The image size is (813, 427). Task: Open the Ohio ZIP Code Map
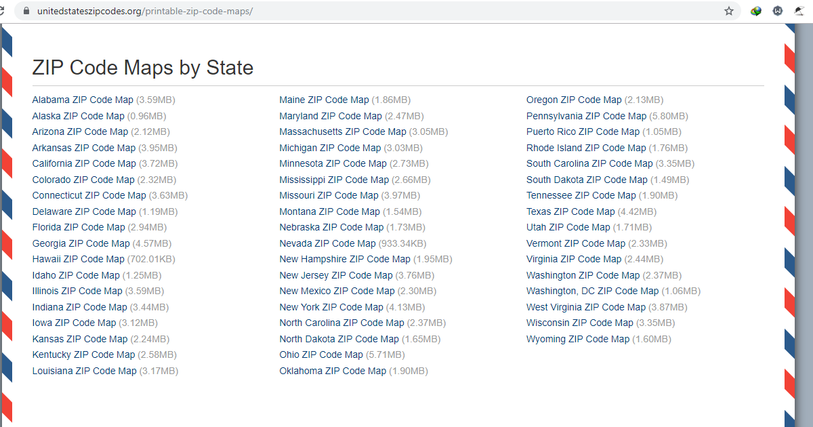click(x=321, y=354)
